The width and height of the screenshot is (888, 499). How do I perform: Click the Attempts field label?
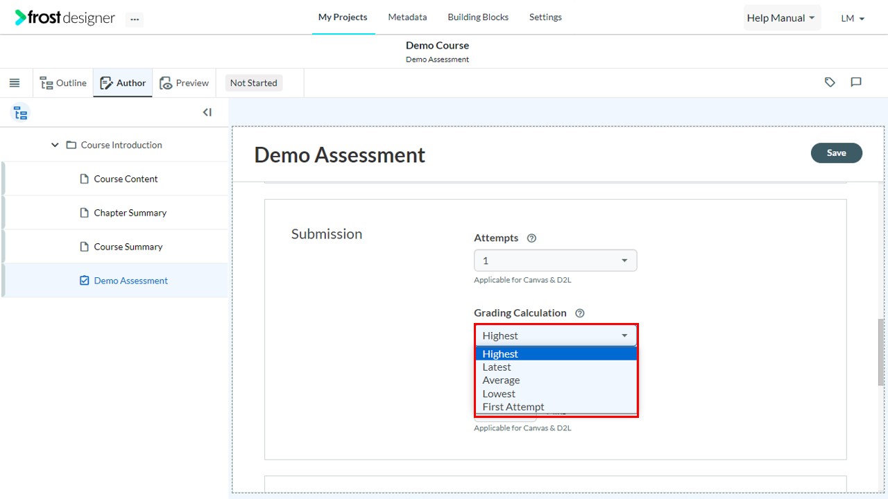click(496, 238)
